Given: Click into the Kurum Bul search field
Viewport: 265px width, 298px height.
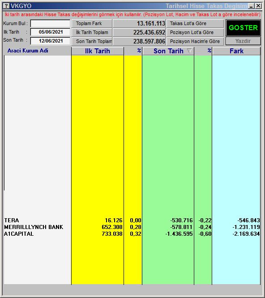Looking at the screenshot, I should point(50,24).
